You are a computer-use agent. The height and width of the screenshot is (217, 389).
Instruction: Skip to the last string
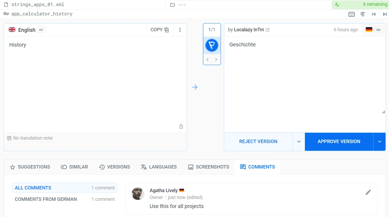click(x=385, y=14)
